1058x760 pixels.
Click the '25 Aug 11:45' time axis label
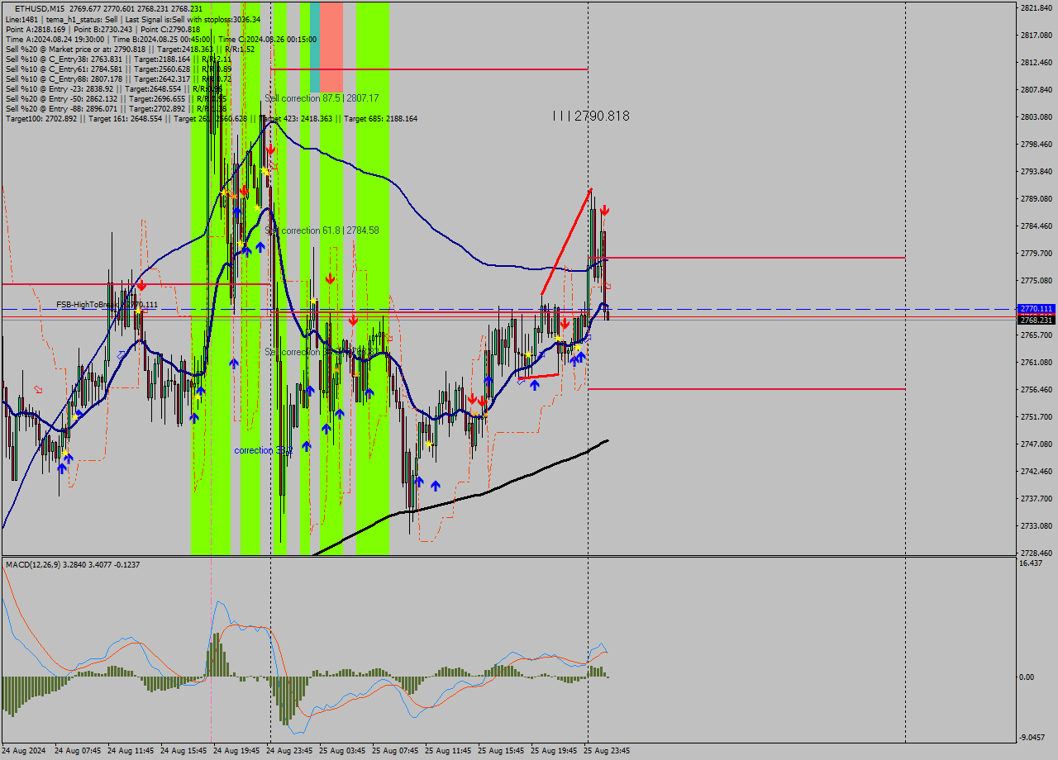[448, 751]
